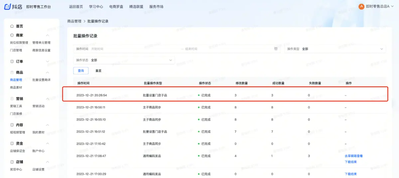Select 商品管理 in sidebar
399x178 pixels.
pyautogui.click(x=16, y=80)
